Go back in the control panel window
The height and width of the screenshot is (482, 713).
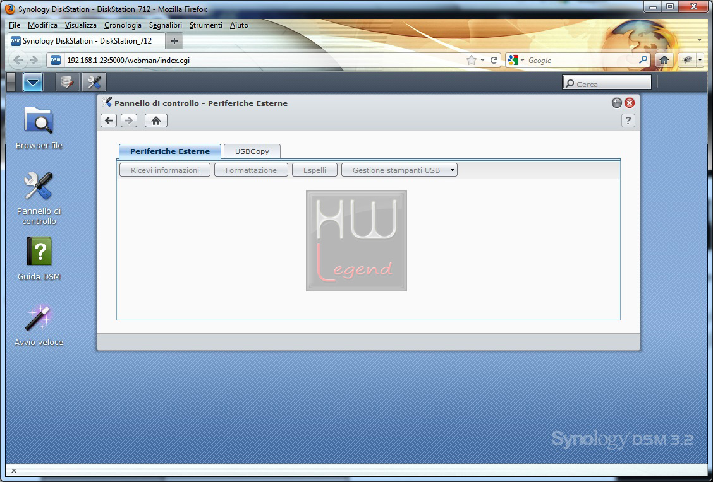tap(109, 120)
